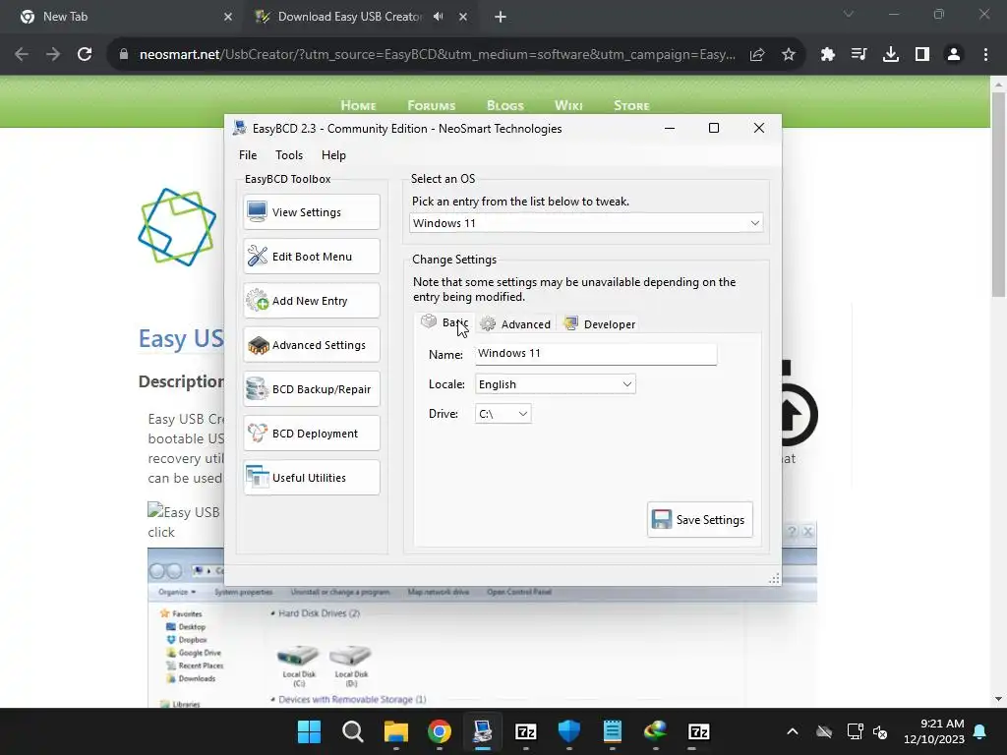This screenshot has width=1007, height=755.
Task: Open Chrome tab search chevron
Action: pyautogui.click(x=849, y=14)
